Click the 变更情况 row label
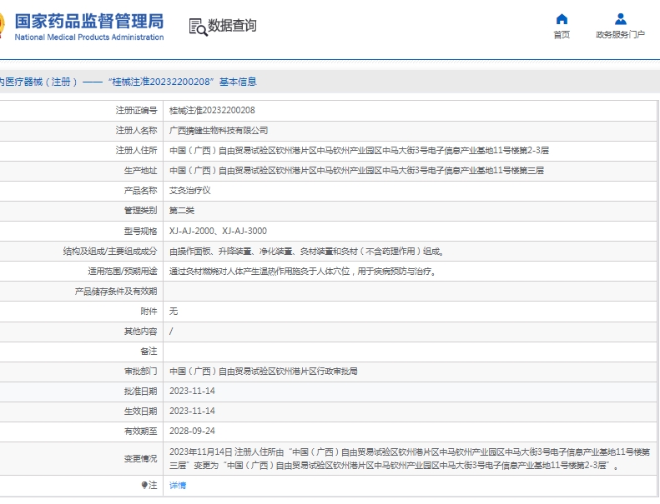This screenshot has height=504, width=660. tap(140, 459)
